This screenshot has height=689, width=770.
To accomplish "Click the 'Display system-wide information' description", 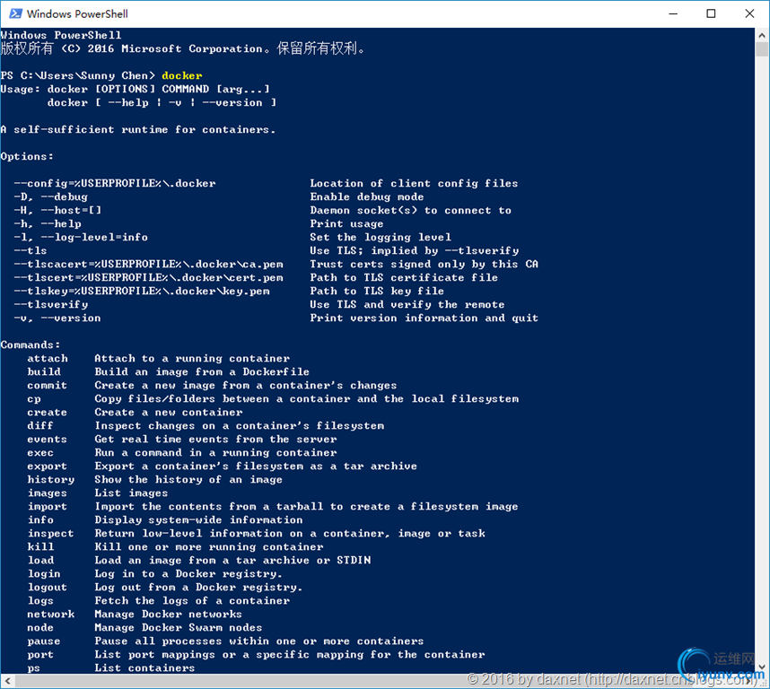I will [198, 520].
